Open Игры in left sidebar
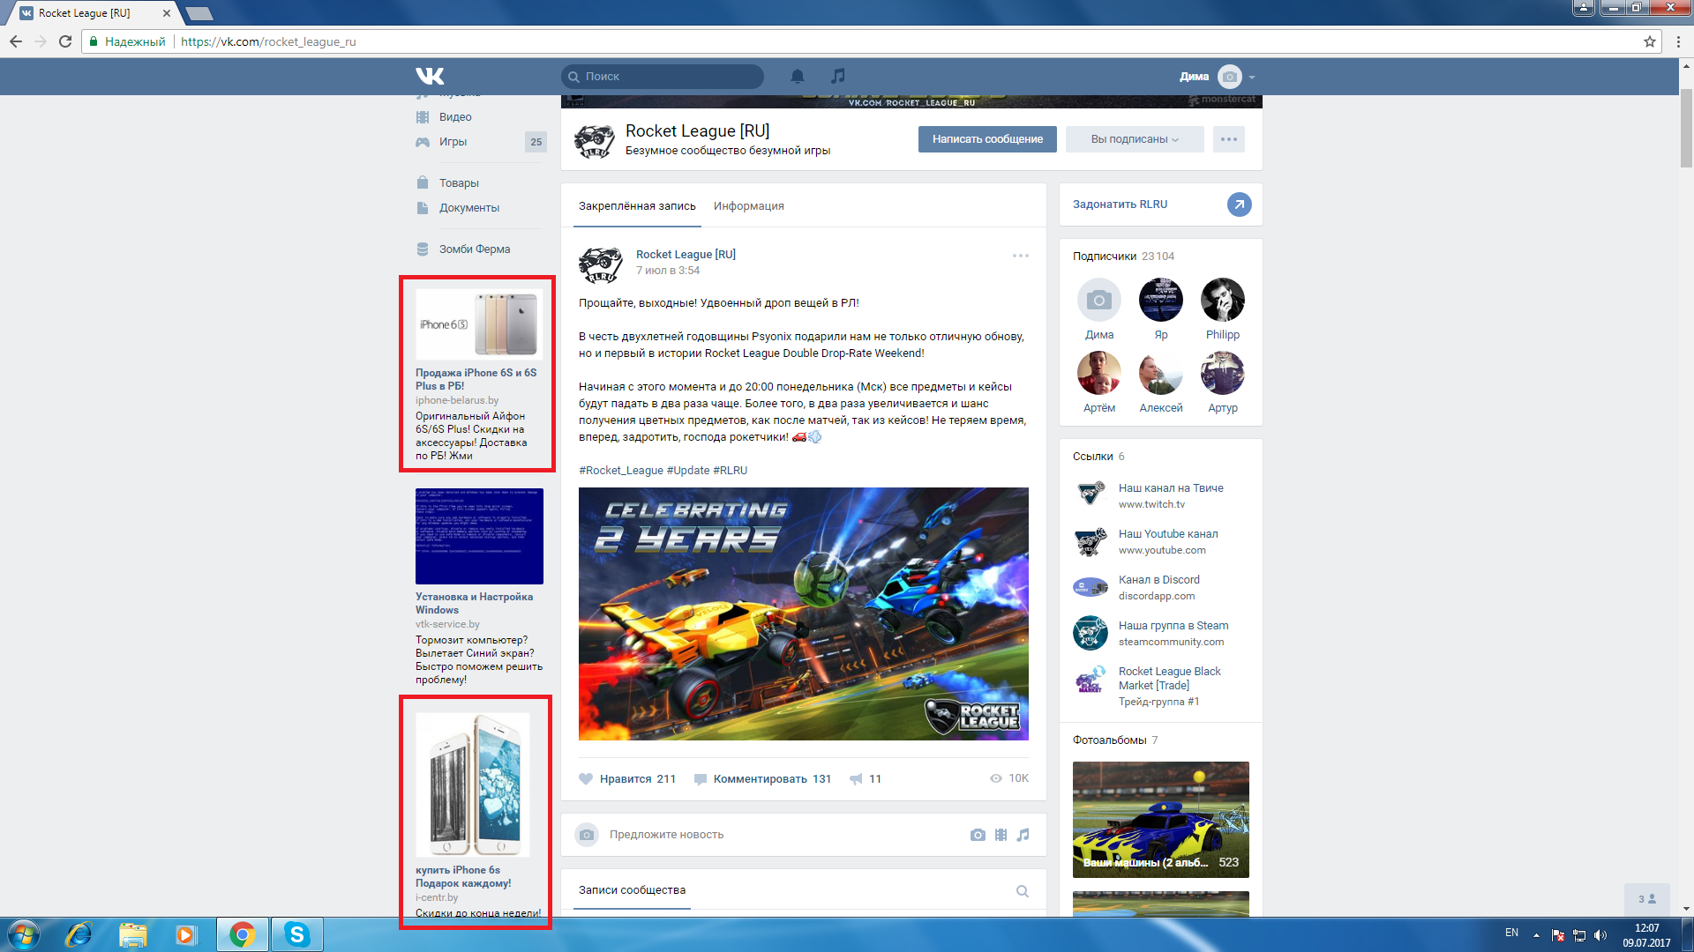 click(453, 141)
